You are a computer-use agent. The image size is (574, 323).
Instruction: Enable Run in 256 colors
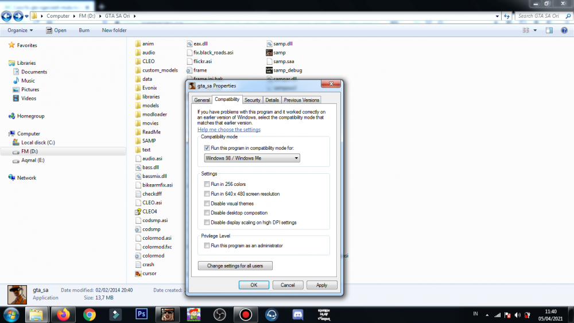coord(207,184)
